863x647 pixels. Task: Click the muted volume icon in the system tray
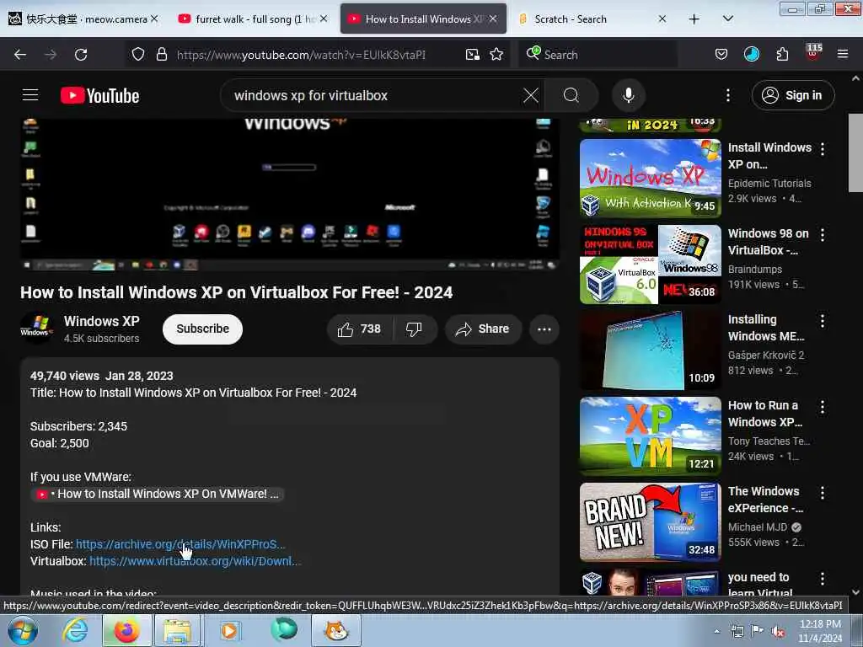[x=778, y=631]
